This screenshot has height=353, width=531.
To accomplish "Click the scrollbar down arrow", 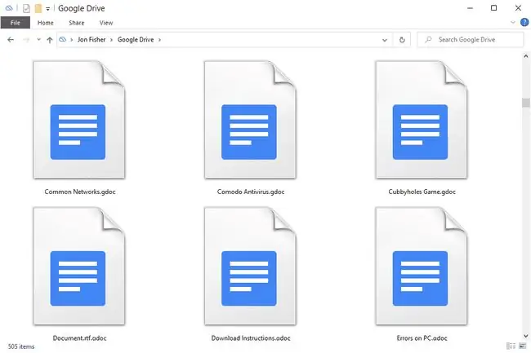I will point(525,336).
